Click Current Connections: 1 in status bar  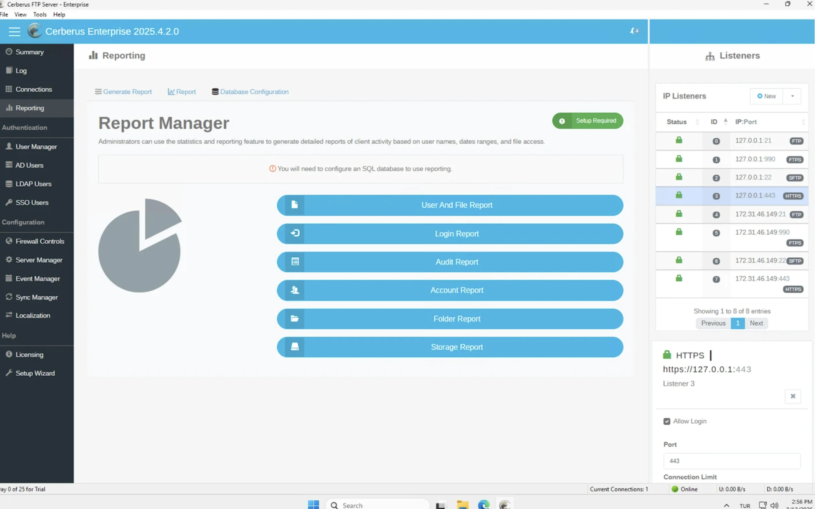(619, 489)
